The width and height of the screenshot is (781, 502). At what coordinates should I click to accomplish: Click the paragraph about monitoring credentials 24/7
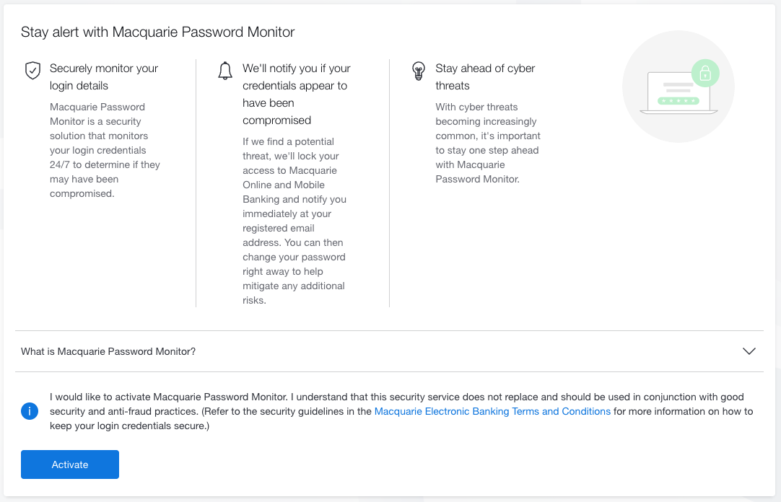[105, 150]
